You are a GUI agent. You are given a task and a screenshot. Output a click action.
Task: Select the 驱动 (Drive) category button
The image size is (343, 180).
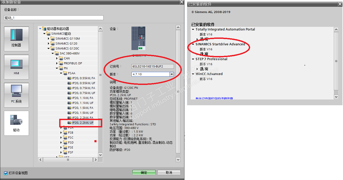[16, 123]
